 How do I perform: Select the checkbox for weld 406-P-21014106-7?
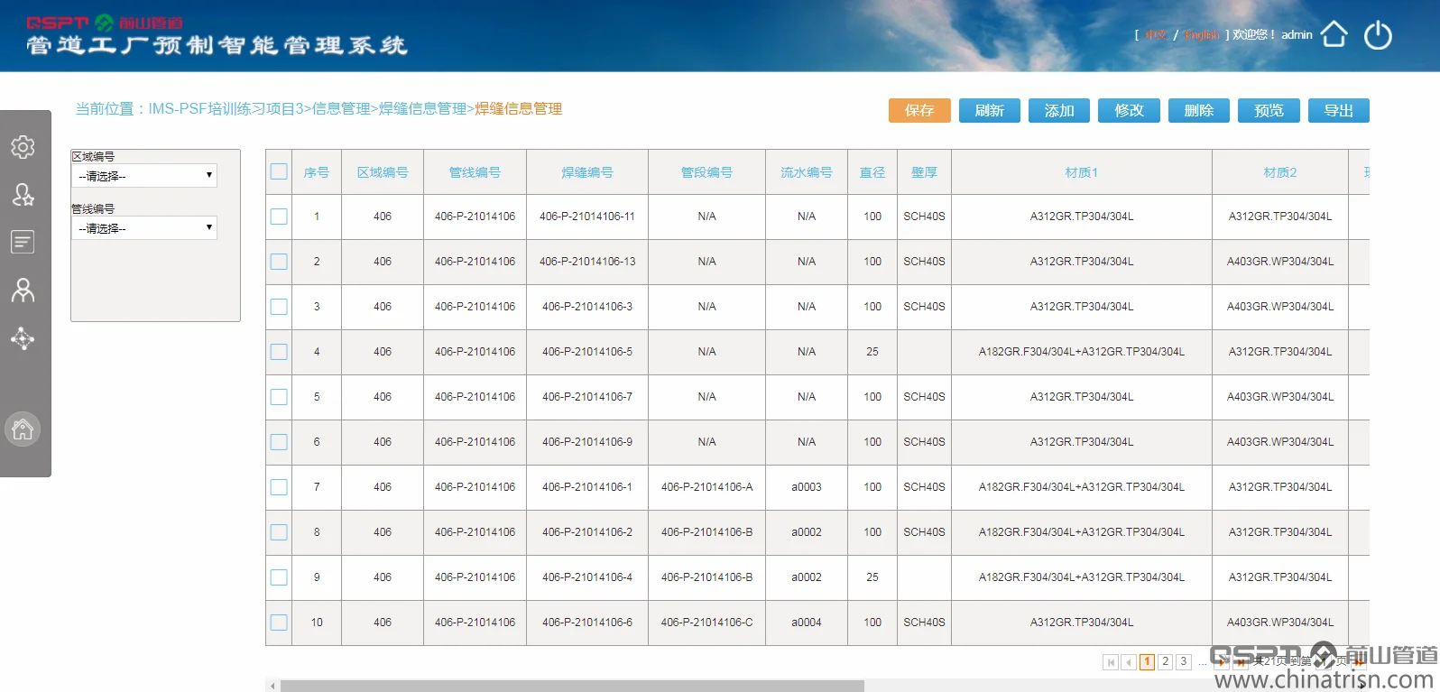279,397
